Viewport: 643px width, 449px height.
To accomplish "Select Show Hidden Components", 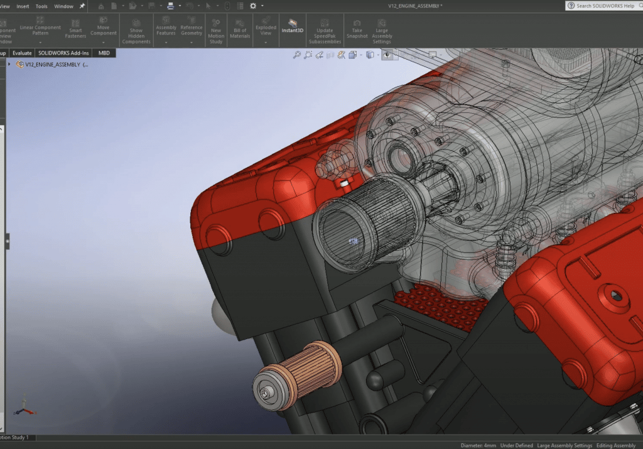I will coord(136,31).
